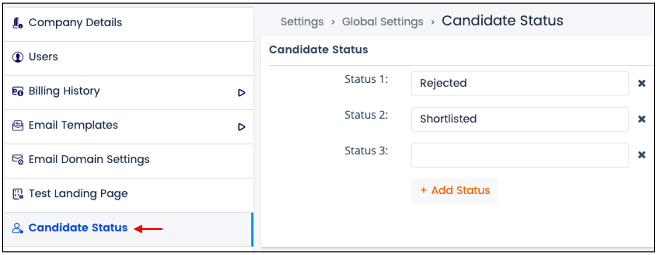This screenshot has height=255, width=658.
Task: Click the Status 1 field containing Rejected
Action: [x=520, y=83]
